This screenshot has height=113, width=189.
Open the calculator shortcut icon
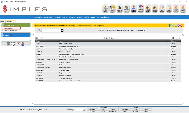coord(9,44)
